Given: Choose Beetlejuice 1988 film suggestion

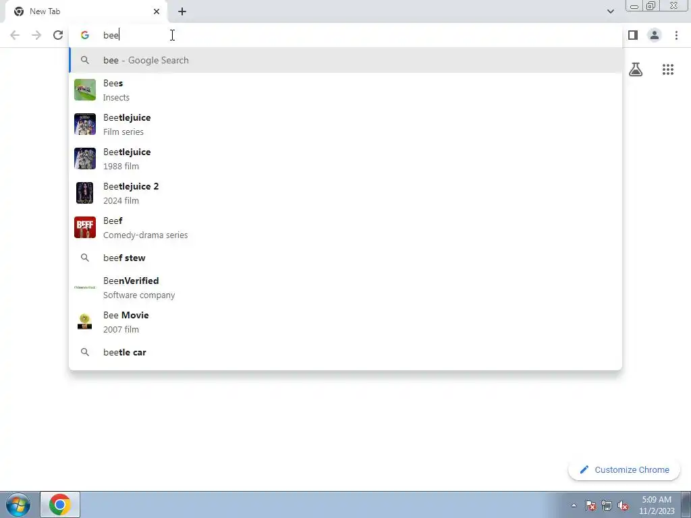Looking at the screenshot, I should click(346, 159).
